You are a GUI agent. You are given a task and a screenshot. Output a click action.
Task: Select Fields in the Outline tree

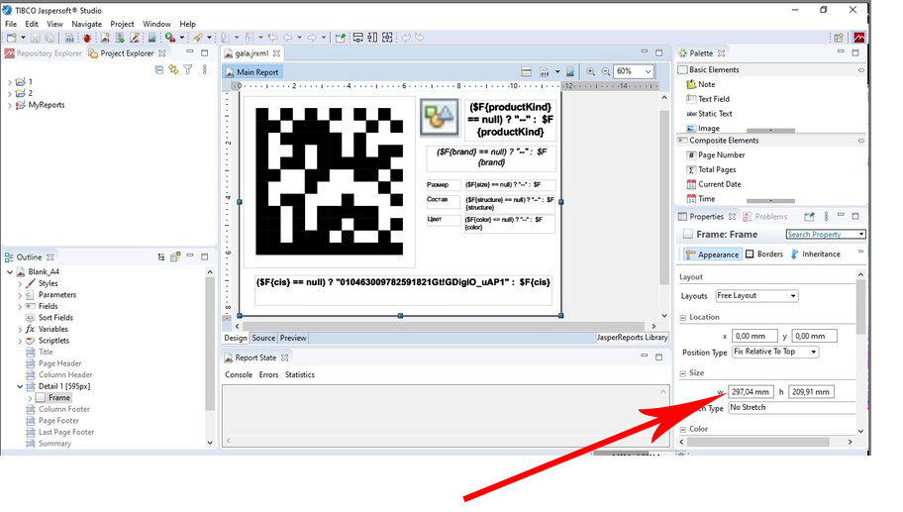[x=48, y=306]
